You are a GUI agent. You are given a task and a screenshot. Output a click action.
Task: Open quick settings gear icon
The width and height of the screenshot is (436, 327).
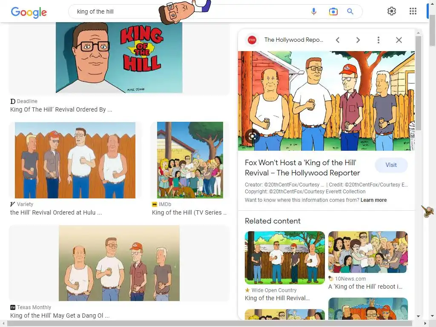[392, 11]
